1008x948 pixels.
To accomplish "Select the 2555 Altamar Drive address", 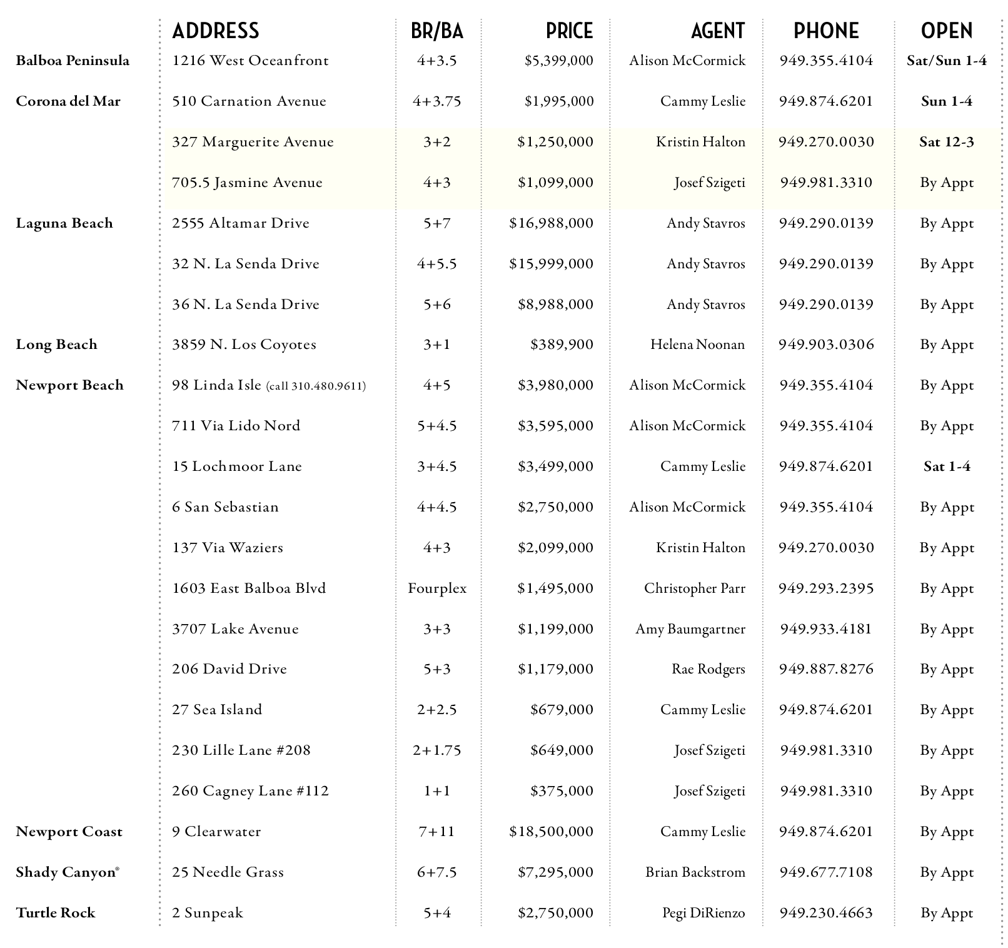I will point(241,223).
